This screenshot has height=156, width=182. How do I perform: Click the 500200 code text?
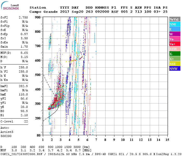[6, 136]
